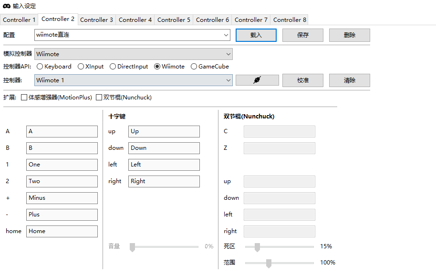This screenshot has width=436, height=274.
Task: Click the 载入 load profile button
Action: 256,35
